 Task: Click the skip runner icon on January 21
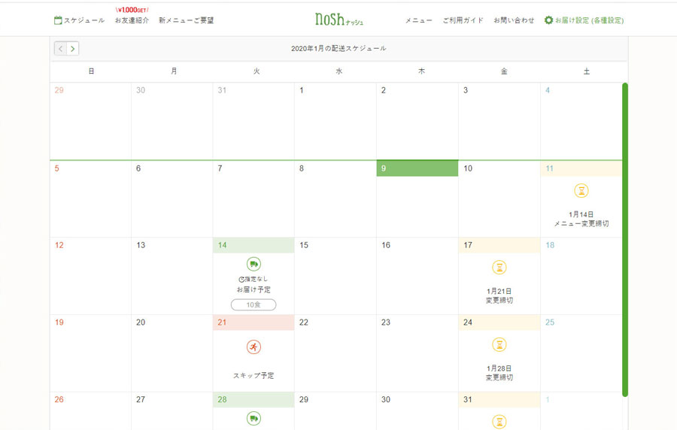pyautogui.click(x=253, y=347)
